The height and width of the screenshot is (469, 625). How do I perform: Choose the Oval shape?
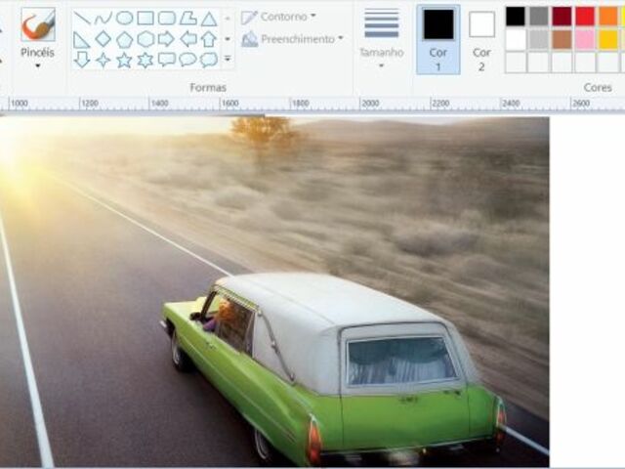124,18
